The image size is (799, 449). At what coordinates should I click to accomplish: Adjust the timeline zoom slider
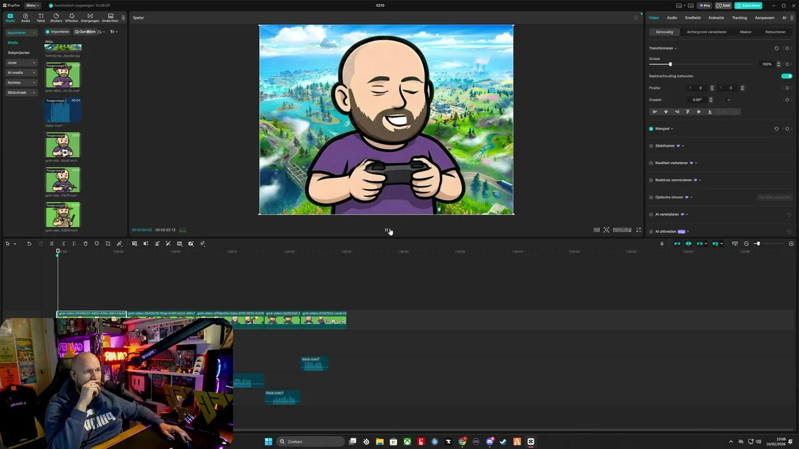click(758, 243)
